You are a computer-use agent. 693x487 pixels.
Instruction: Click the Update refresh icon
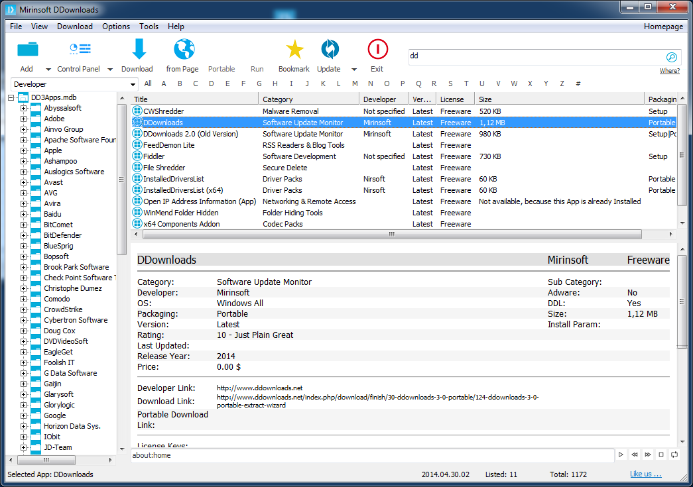click(330, 49)
